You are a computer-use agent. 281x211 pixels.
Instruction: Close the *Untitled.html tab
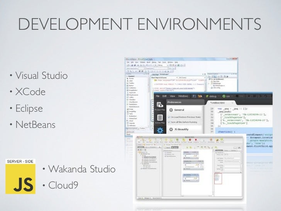(x=232, y=103)
